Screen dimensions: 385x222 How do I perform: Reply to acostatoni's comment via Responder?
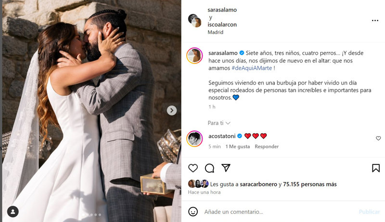click(x=267, y=147)
